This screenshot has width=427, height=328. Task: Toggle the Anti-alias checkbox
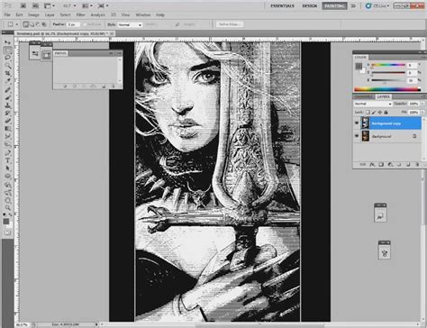85,24
